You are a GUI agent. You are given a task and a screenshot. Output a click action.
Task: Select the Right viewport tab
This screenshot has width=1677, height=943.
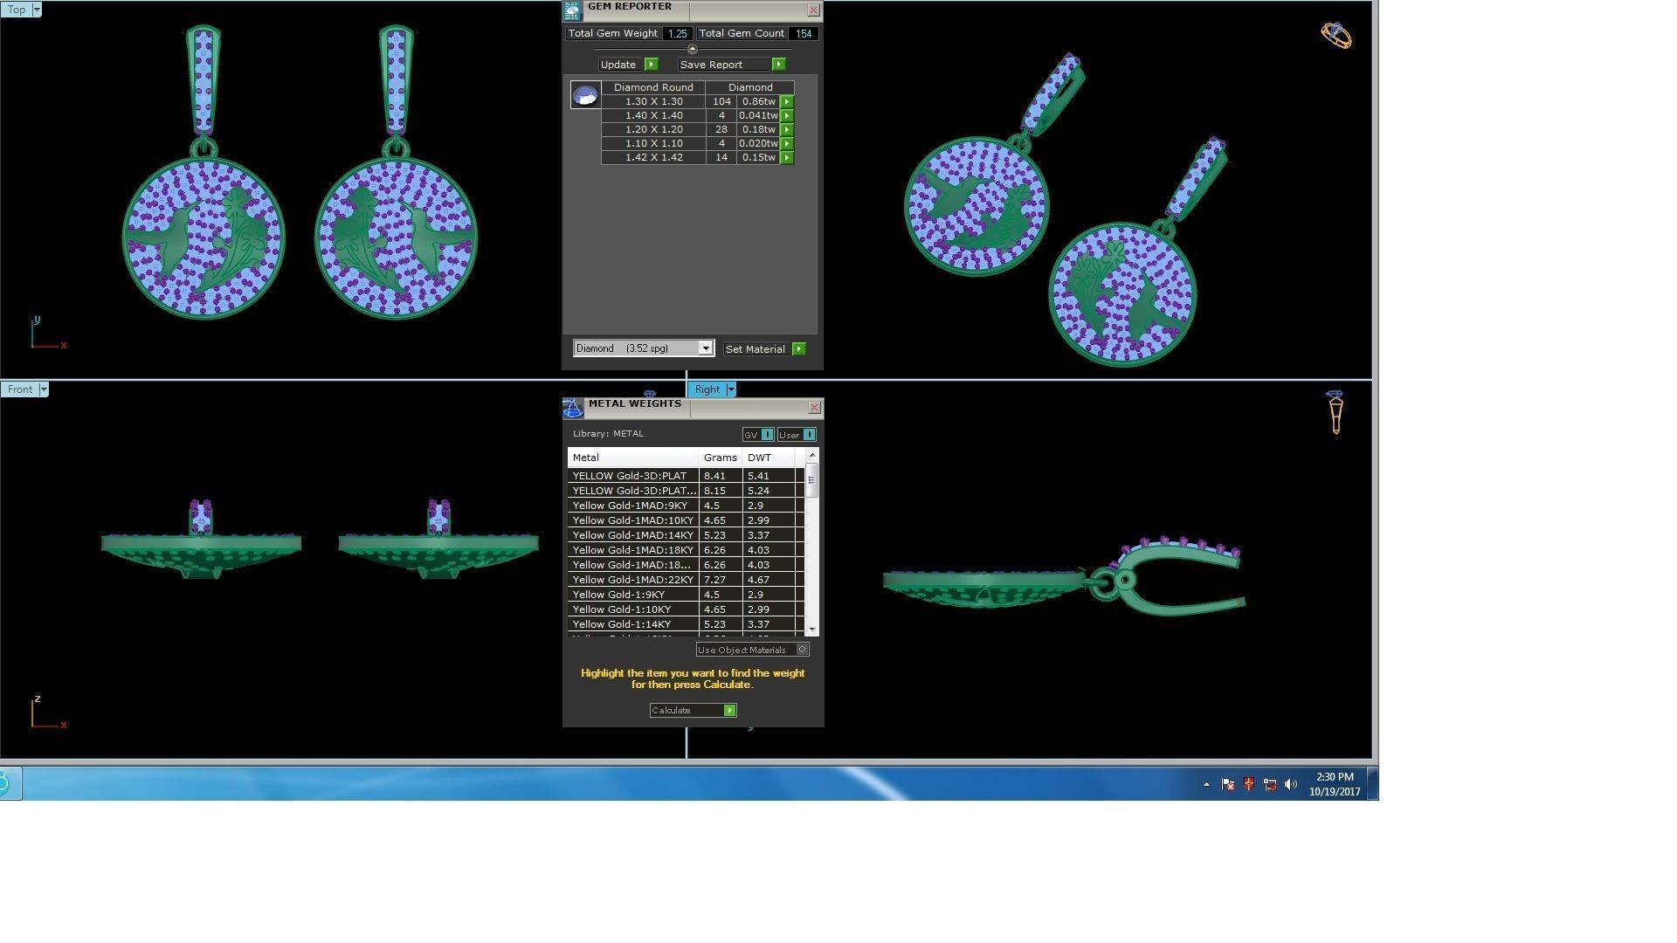tap(707, 389)
